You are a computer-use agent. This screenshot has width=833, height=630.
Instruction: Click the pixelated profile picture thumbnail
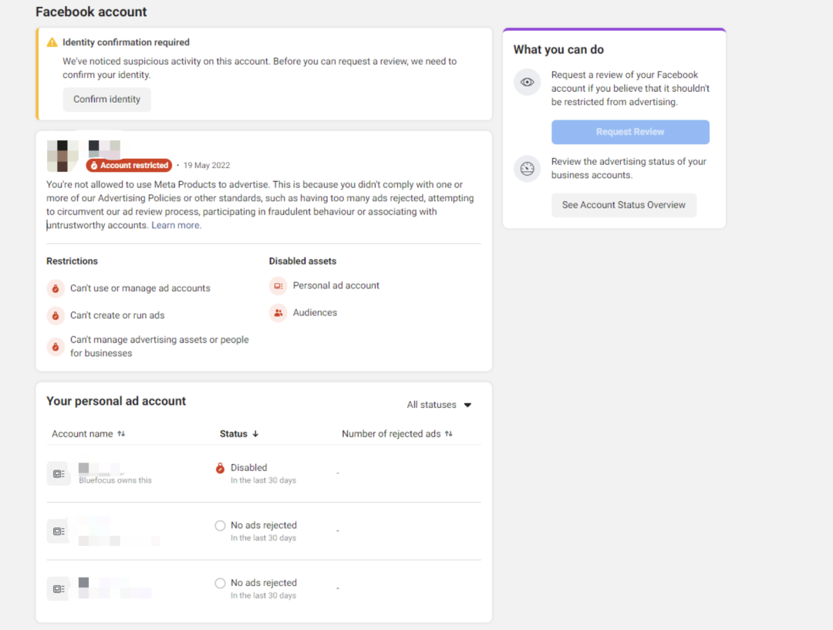(x=62, y=156)
